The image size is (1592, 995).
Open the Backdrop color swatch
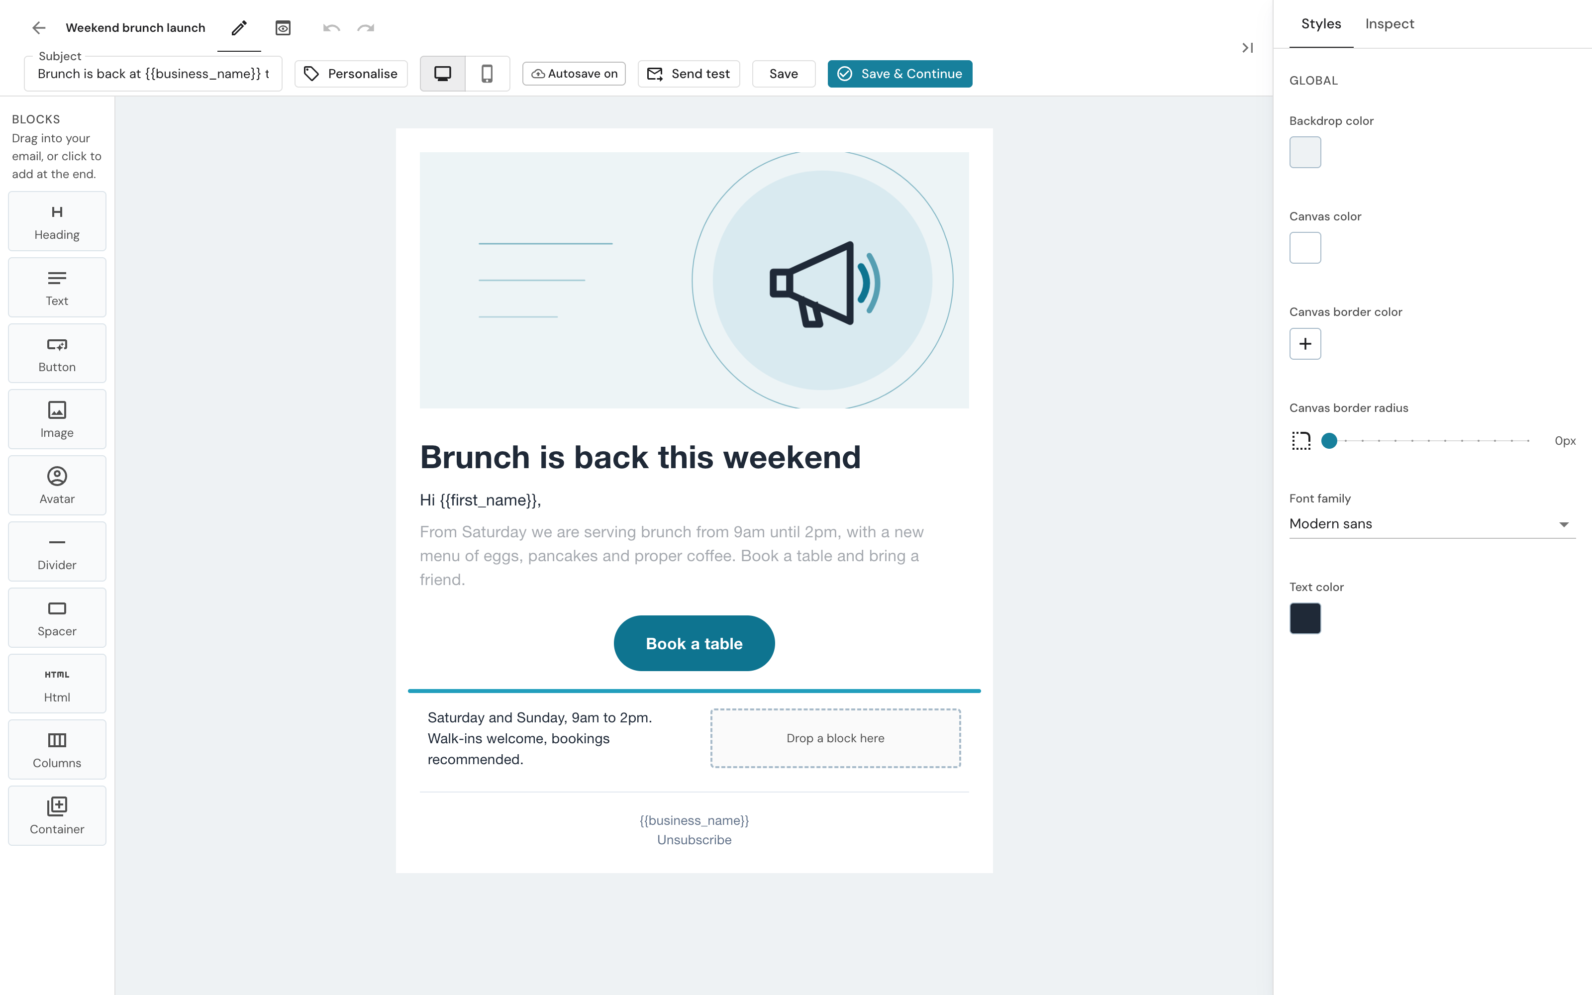[1305, 152]
